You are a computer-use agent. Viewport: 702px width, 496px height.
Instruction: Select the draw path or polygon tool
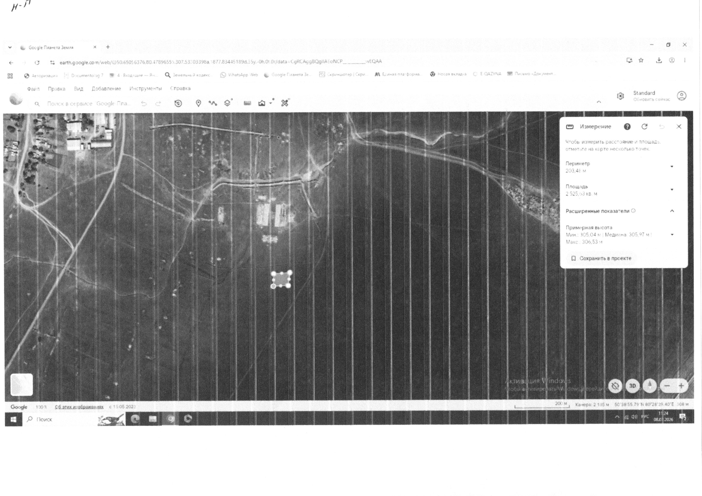pyautogui.click(x=213, y=103)
